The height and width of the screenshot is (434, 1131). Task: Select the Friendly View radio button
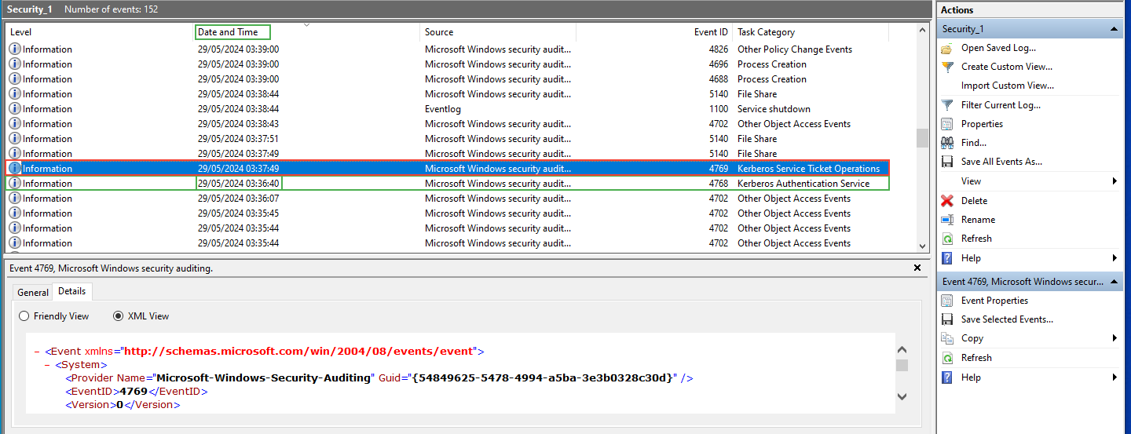24,316
